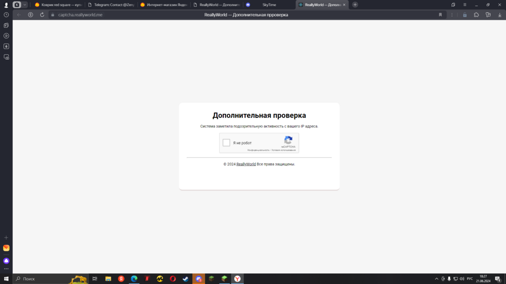
Task: Open the extensions puzzle icon
Action: (x=476, y=15)
